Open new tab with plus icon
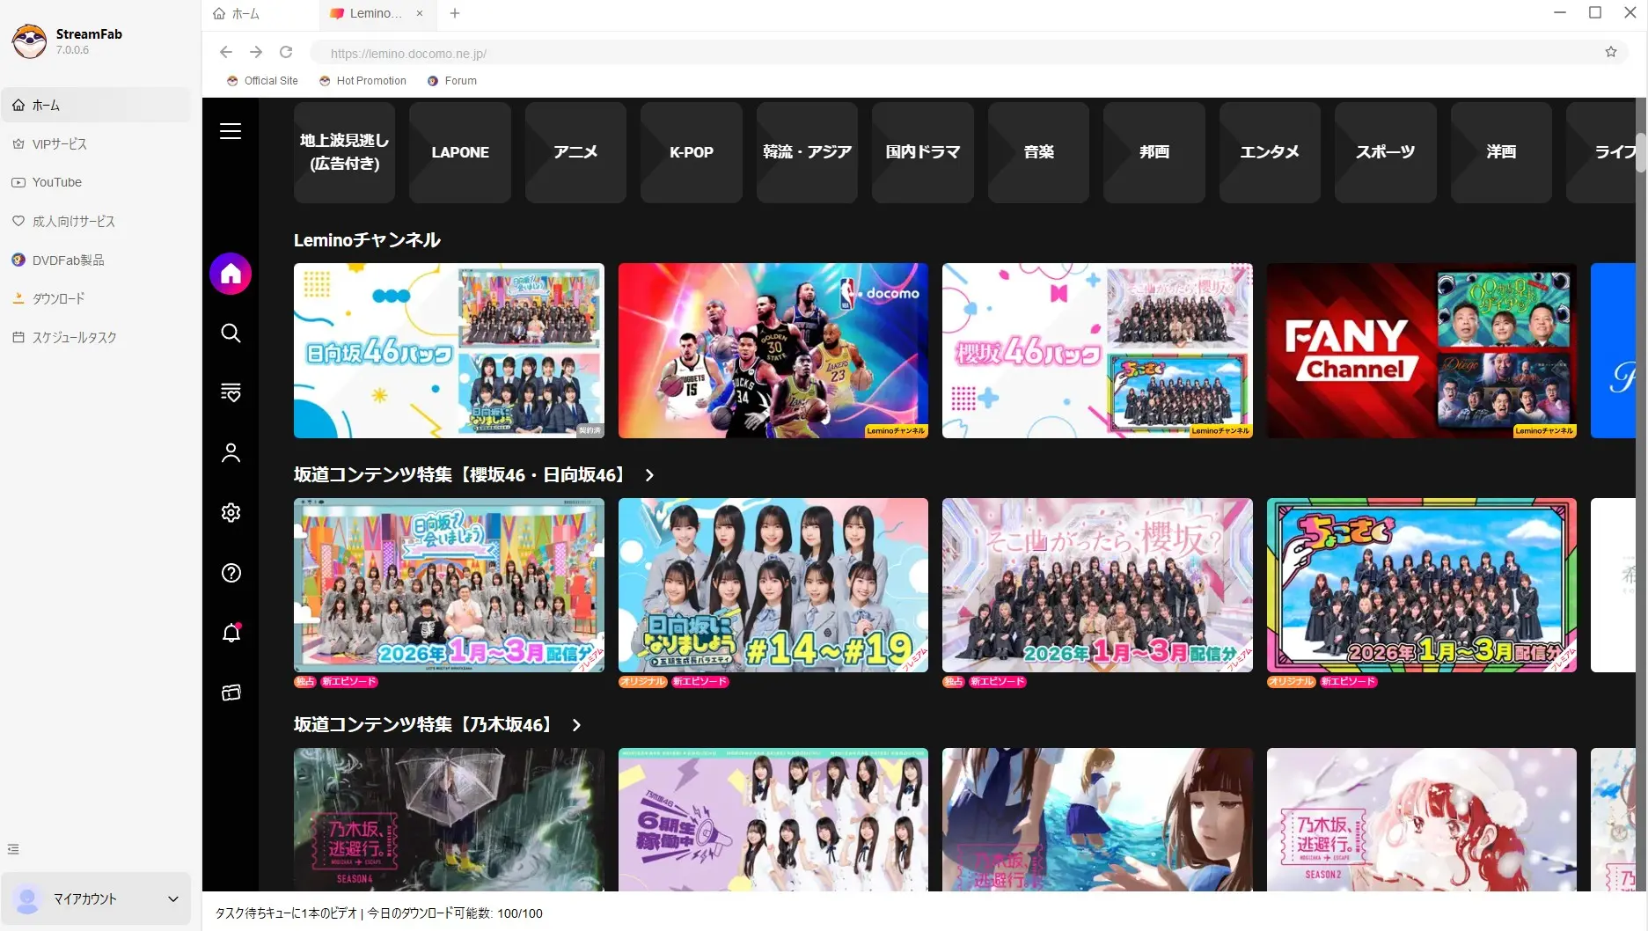This screenshot has width=1648, height=931. tap(455, 13)
